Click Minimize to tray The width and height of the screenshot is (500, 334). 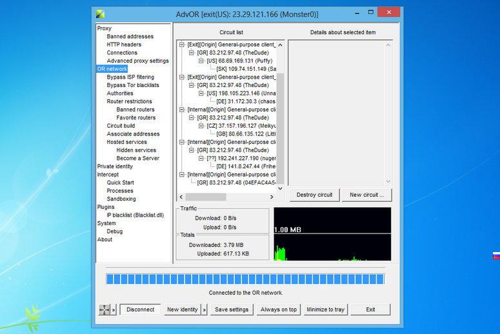point(325,309)
